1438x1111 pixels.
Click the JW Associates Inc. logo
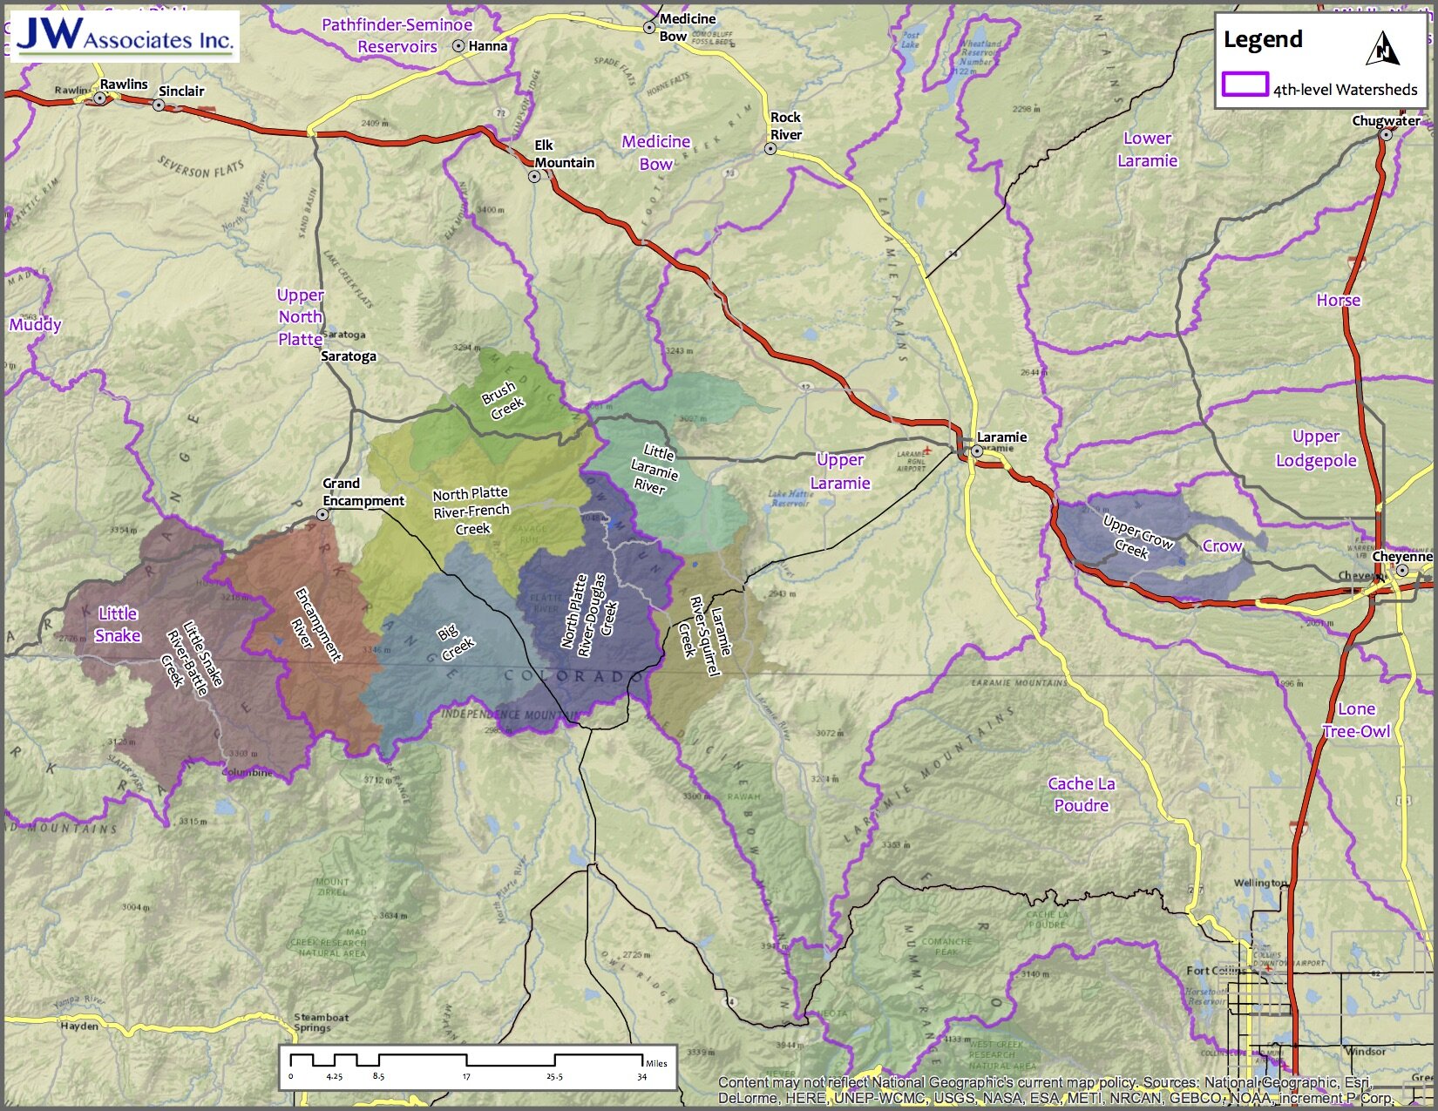pyautogui.click(x=126, y=35)
